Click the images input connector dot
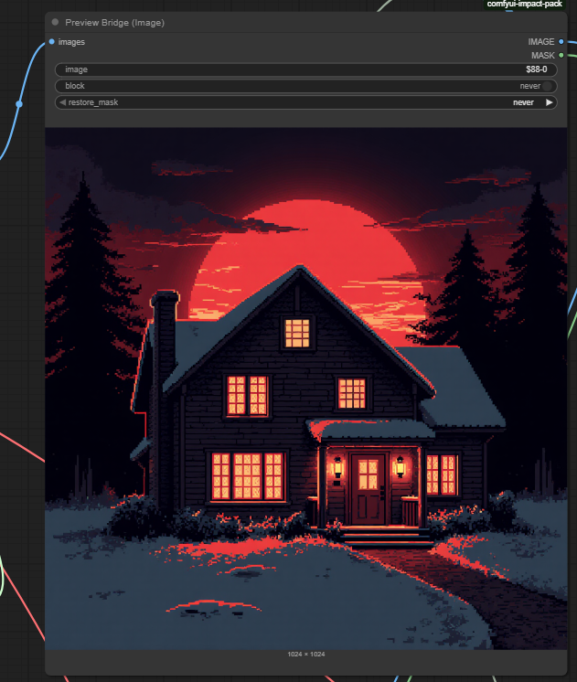This screenshot has width=577, height=682. coord(52,42)
